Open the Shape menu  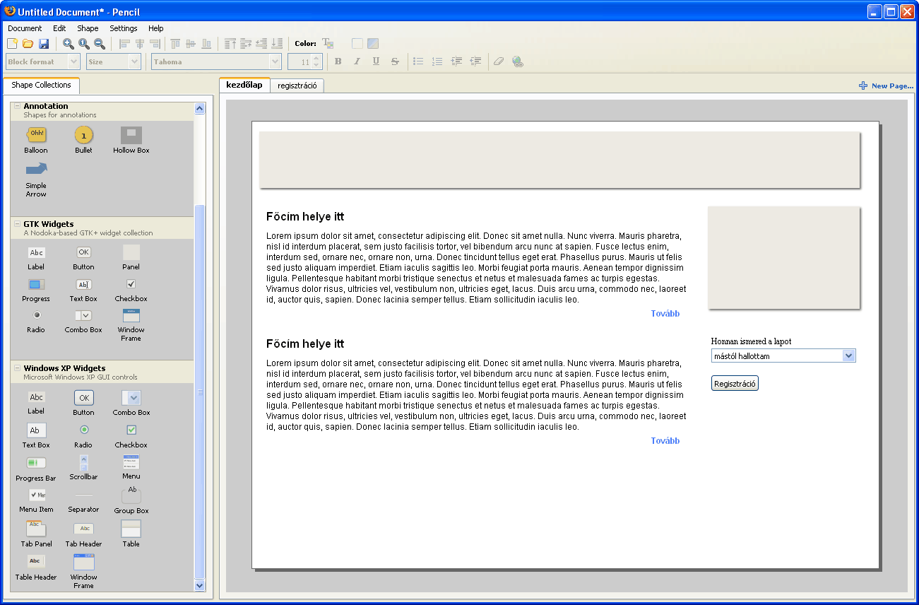click(x=88, y=28)
